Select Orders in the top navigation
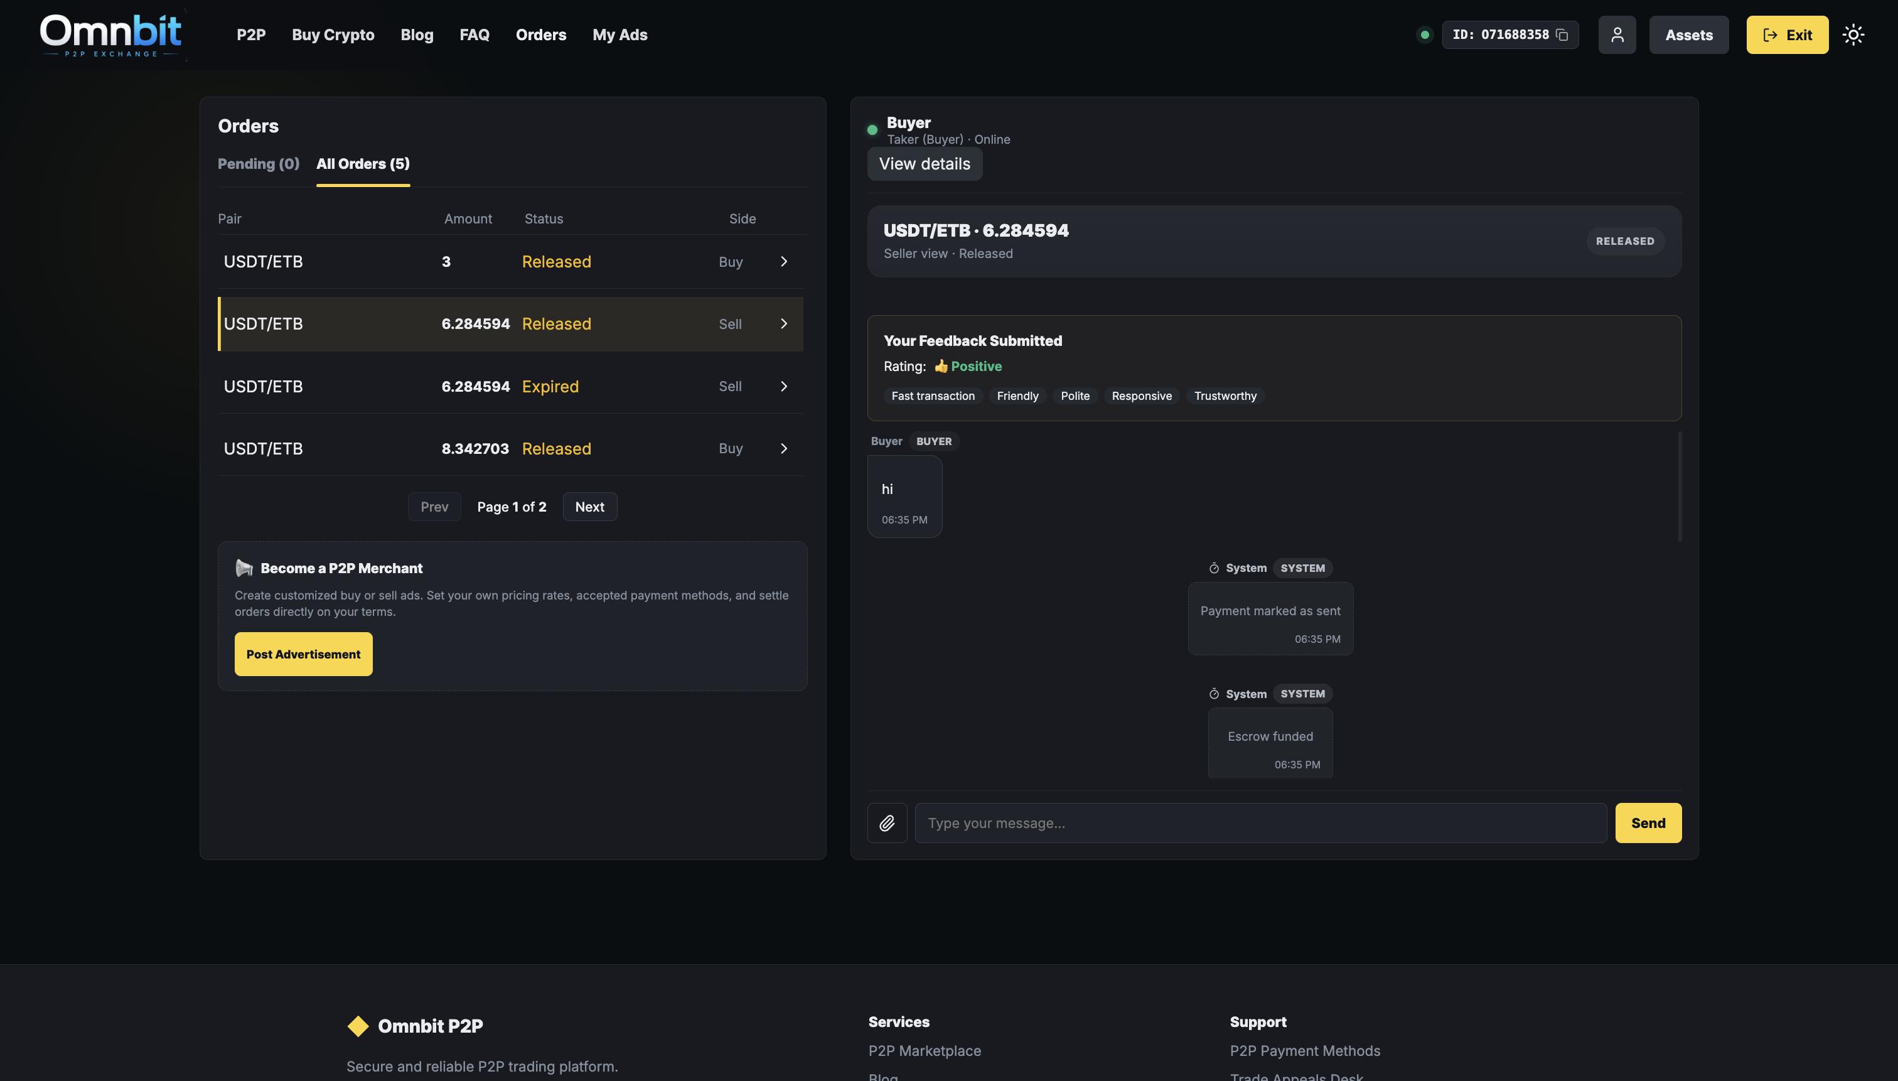Image resolution: width=1898 pixels, height=1081 pixels. tap(541, 35)
